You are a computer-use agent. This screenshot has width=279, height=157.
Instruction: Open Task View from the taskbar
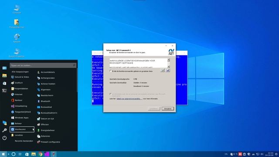click(20, 154)
